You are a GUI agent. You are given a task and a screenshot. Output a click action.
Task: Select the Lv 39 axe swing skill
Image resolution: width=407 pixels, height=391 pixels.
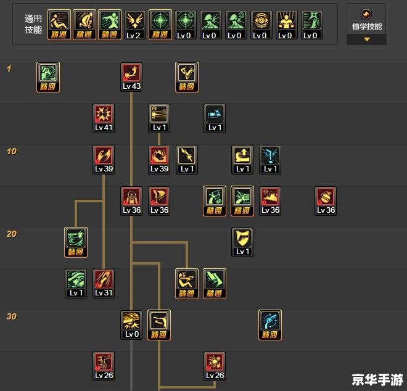click(x=104, y=160)
